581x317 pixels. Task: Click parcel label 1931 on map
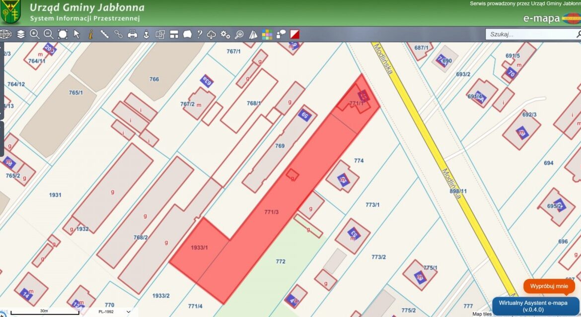coord(55,195)
